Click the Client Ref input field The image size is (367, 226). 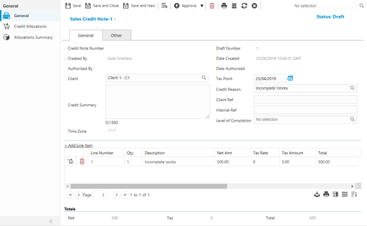tap(305, 99)
